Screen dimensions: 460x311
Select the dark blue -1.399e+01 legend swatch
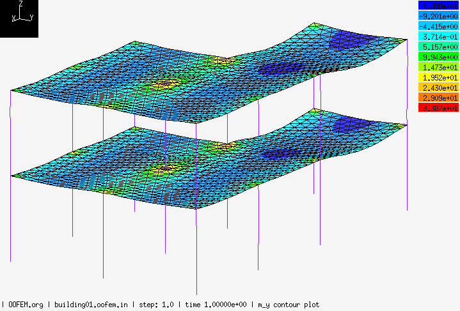pos(438,6)
